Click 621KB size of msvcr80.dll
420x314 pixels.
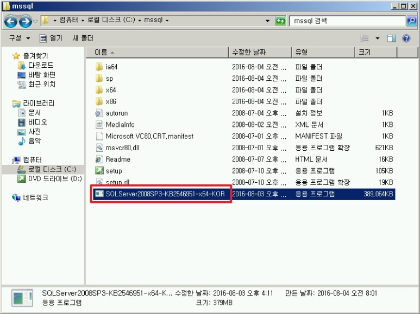point(384,148)
